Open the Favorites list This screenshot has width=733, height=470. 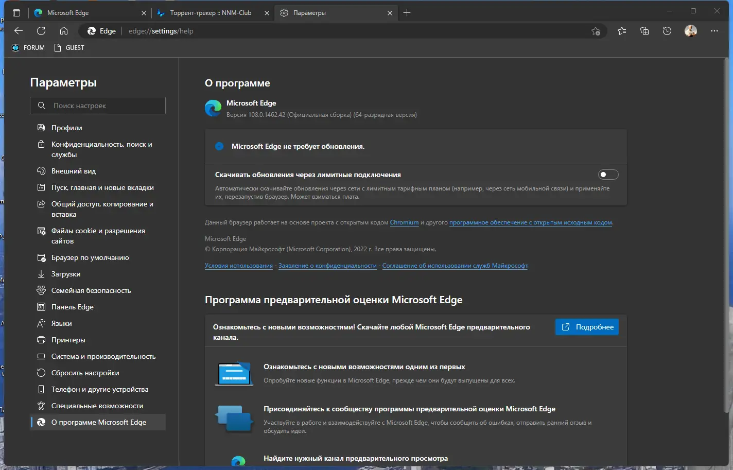coord(622,31)
